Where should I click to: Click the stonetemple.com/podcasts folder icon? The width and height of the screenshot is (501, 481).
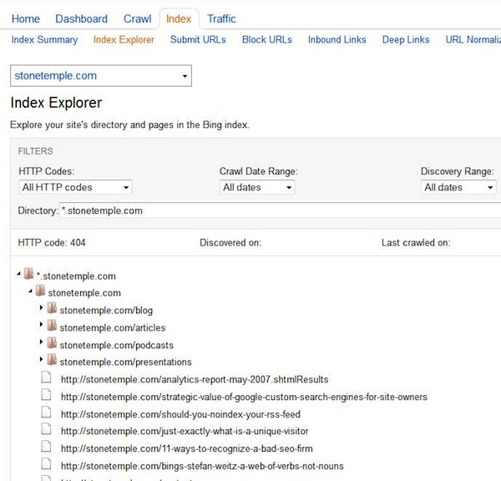[x=52, y=342]
